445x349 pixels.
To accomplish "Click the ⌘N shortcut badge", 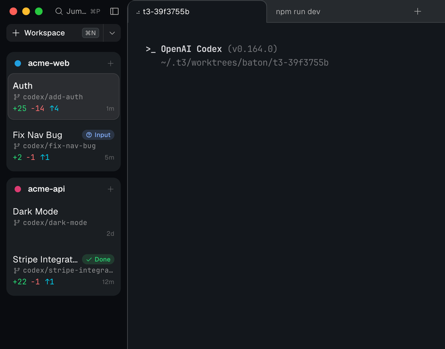I will coord(90,33).
